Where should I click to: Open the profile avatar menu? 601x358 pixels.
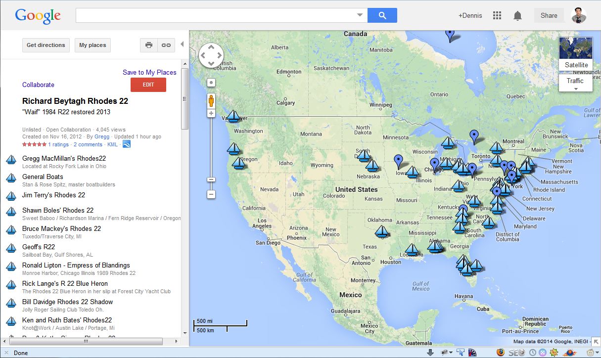[x=579, y=15]
